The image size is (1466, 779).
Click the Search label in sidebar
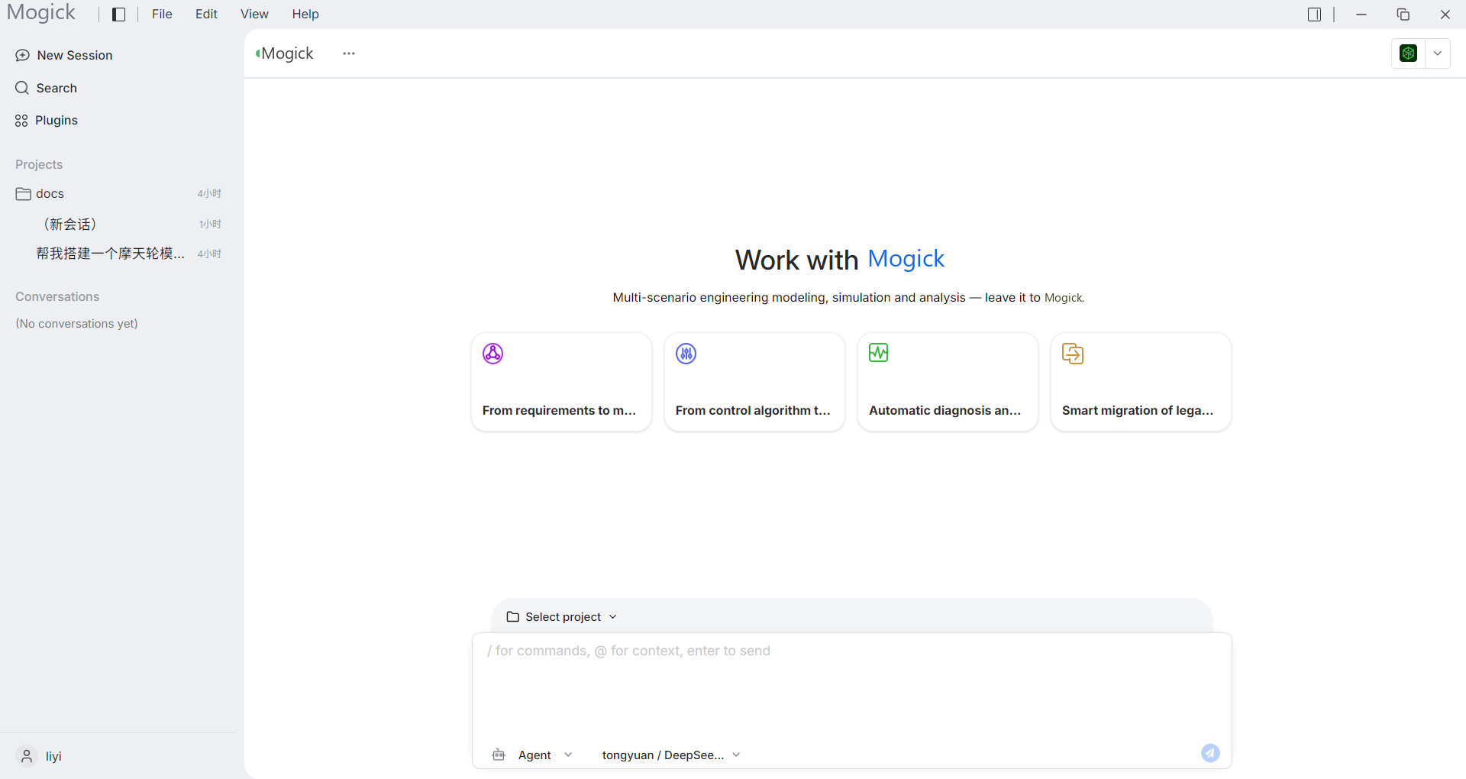pos(57,88)
